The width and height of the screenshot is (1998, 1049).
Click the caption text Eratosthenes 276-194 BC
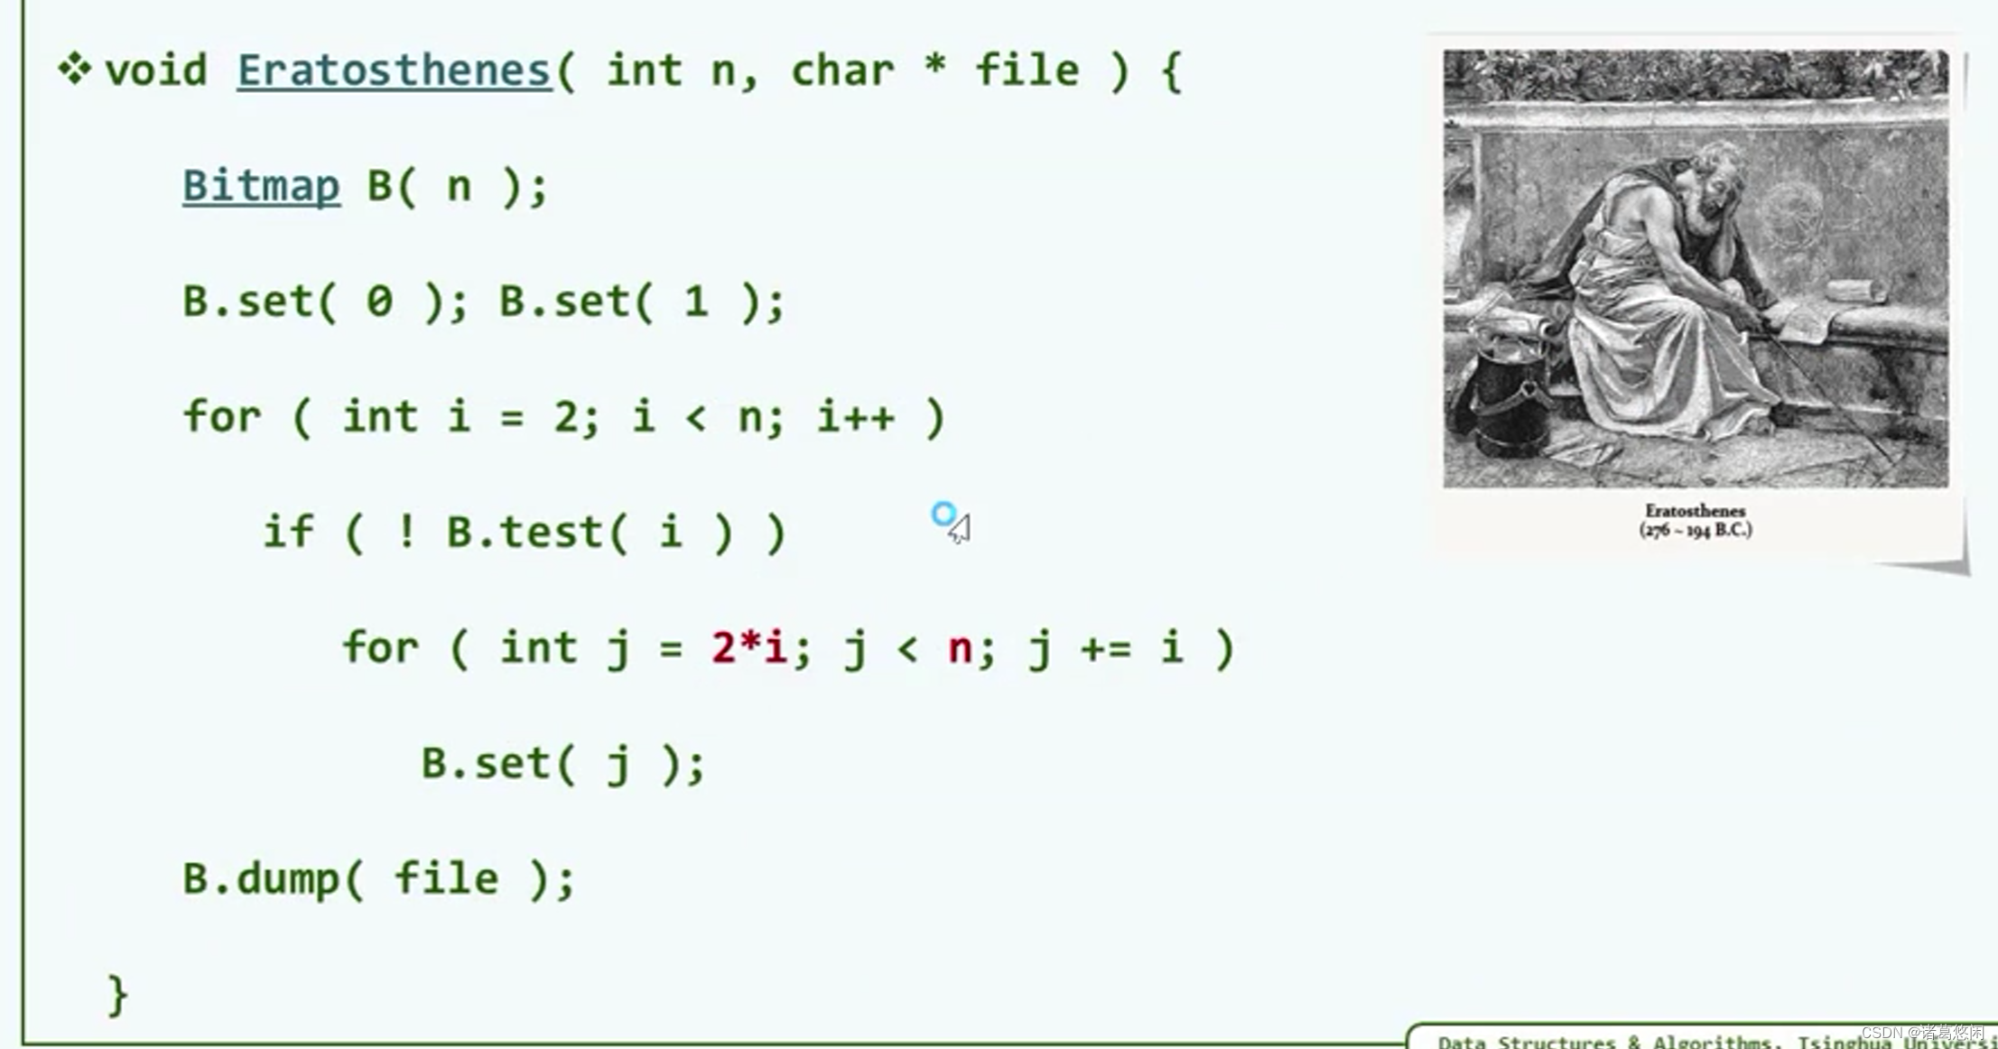point(1696,521)
